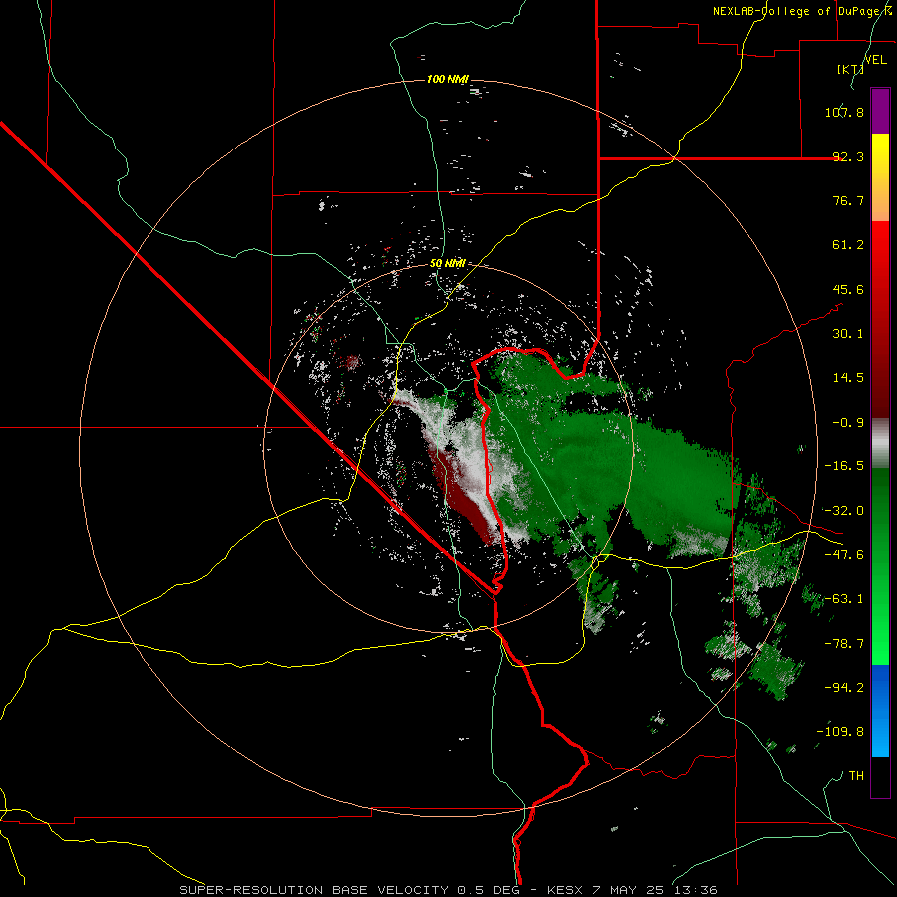
Task: Select the 14.5 velocity scale value
Action: (848, 378)
